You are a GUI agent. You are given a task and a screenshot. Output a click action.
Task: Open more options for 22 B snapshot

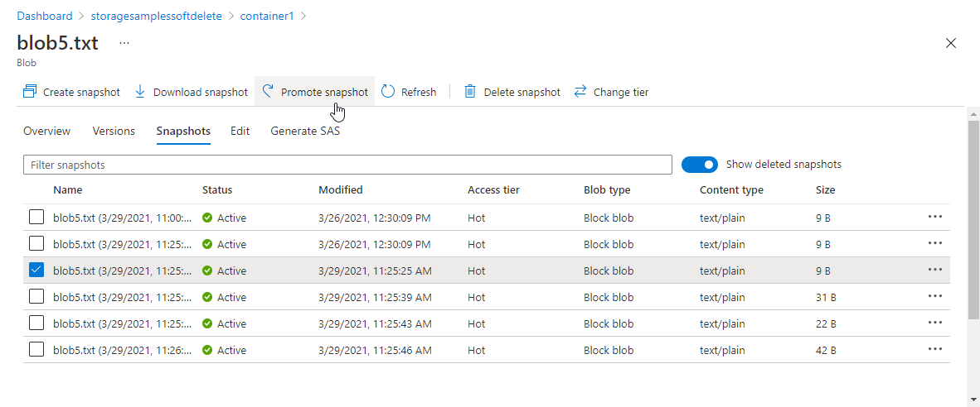point(935,323)
